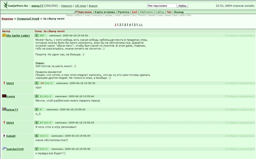Screen dimensions: 256x159
Task: Open Ilia Sprite (adm) author profile
Action: click(18, 35)
